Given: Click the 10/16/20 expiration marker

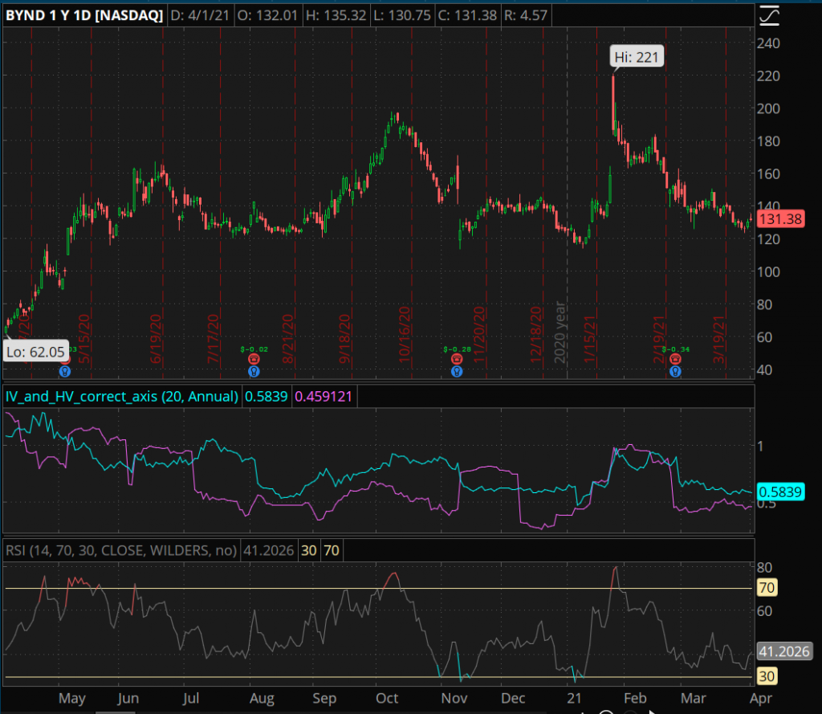Looking at the screenshot, I should (x=405, y=335).
